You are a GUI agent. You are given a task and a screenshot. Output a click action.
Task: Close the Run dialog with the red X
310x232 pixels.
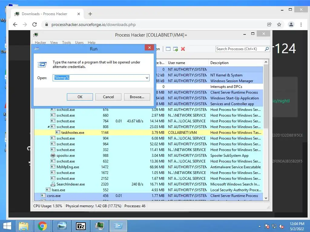tap(150, 47)
